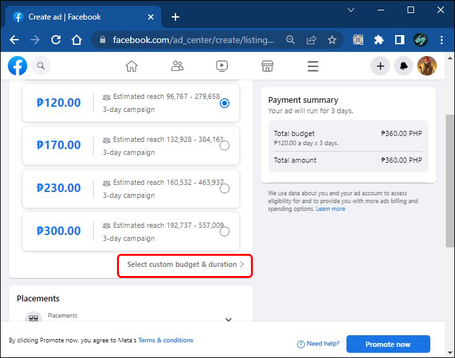
Task: Open the Marketplace icon
Action: click(x=267, y=66)
